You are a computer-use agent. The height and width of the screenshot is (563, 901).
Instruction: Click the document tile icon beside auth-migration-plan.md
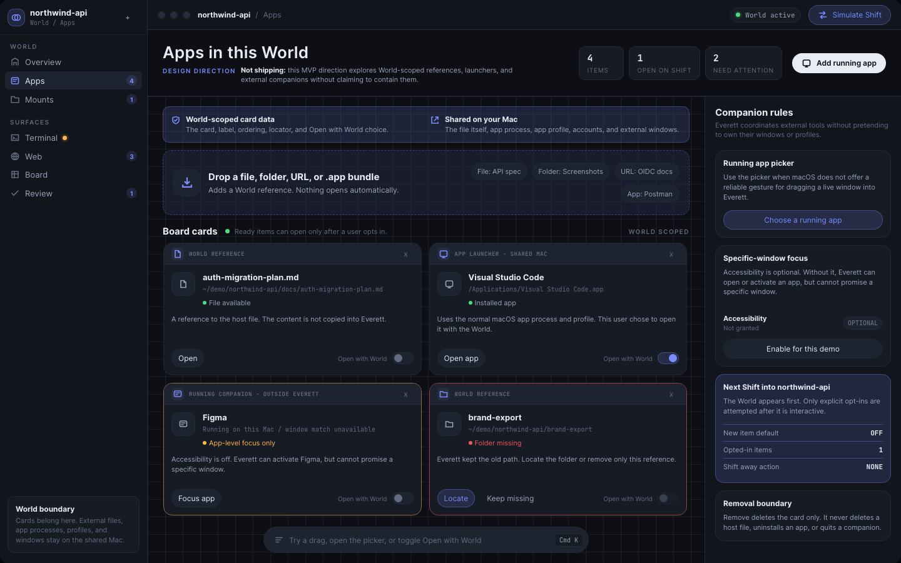click(x=183, y=284)
